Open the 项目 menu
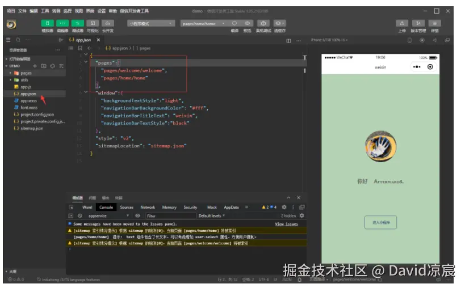The height and width of the screenshot is (288, 465). [11, 11]
